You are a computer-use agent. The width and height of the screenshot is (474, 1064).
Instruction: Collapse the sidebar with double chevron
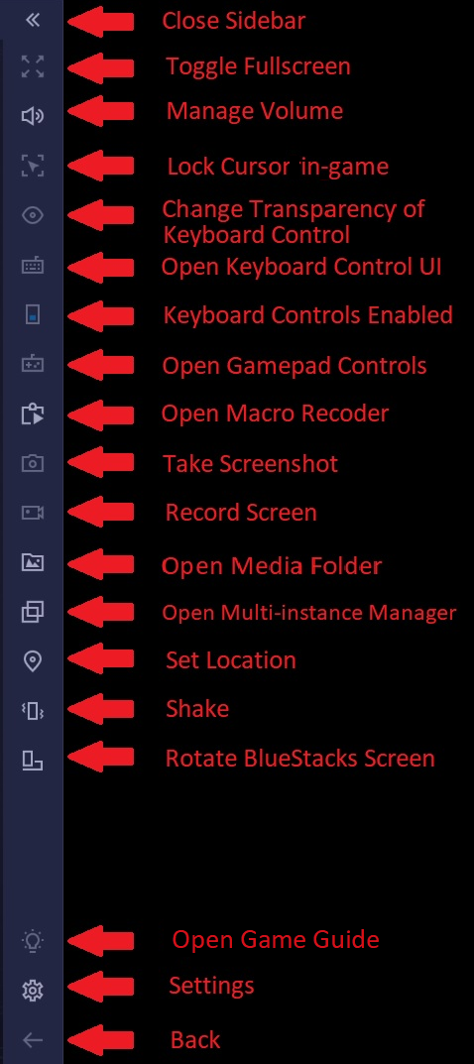(33, 21)
